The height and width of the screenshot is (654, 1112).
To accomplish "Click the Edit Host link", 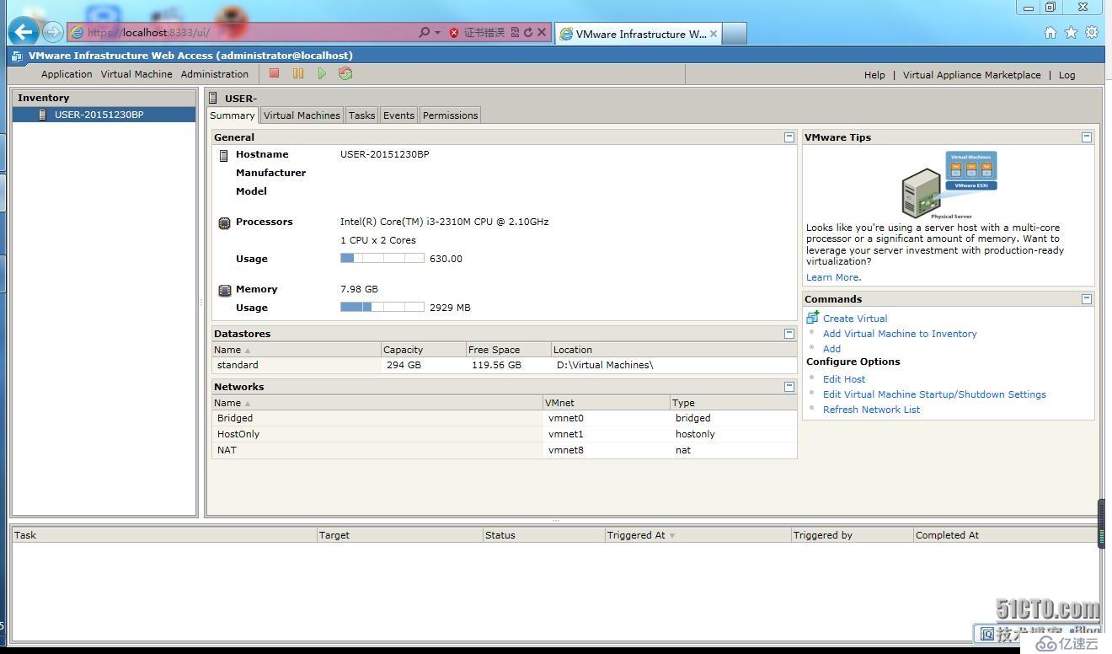I will 844,379.
